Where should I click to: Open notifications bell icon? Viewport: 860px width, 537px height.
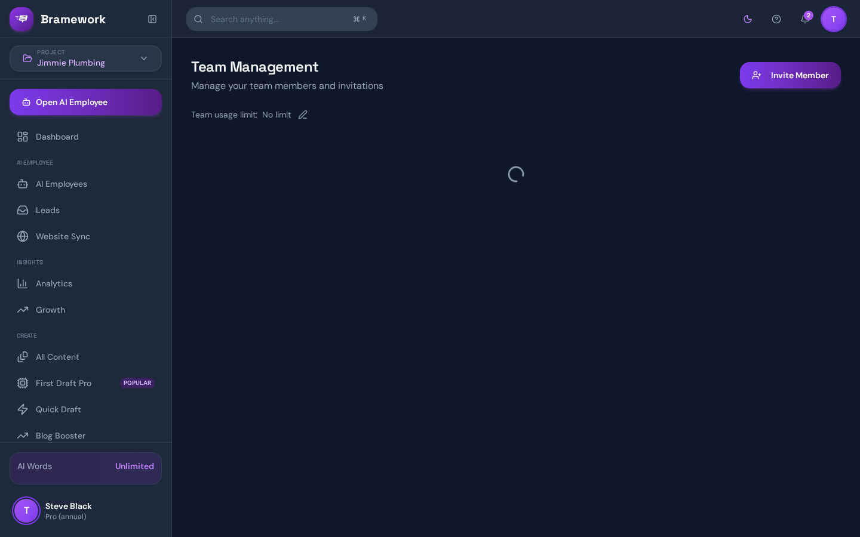tap(805, 19)
